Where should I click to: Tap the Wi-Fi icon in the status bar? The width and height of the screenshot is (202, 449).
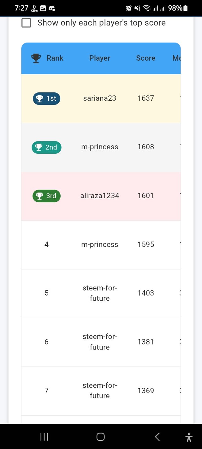147,9
